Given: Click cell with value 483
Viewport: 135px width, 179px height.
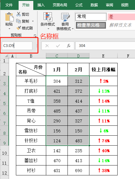Looking at the screenshot, I should click(x=78, y=140).
